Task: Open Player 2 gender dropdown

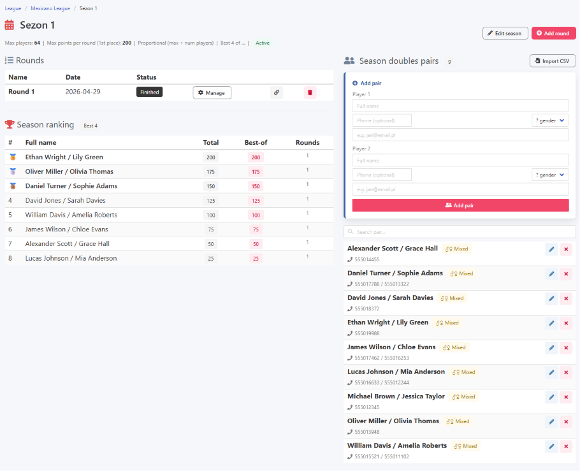Action: tap(550, 175)
